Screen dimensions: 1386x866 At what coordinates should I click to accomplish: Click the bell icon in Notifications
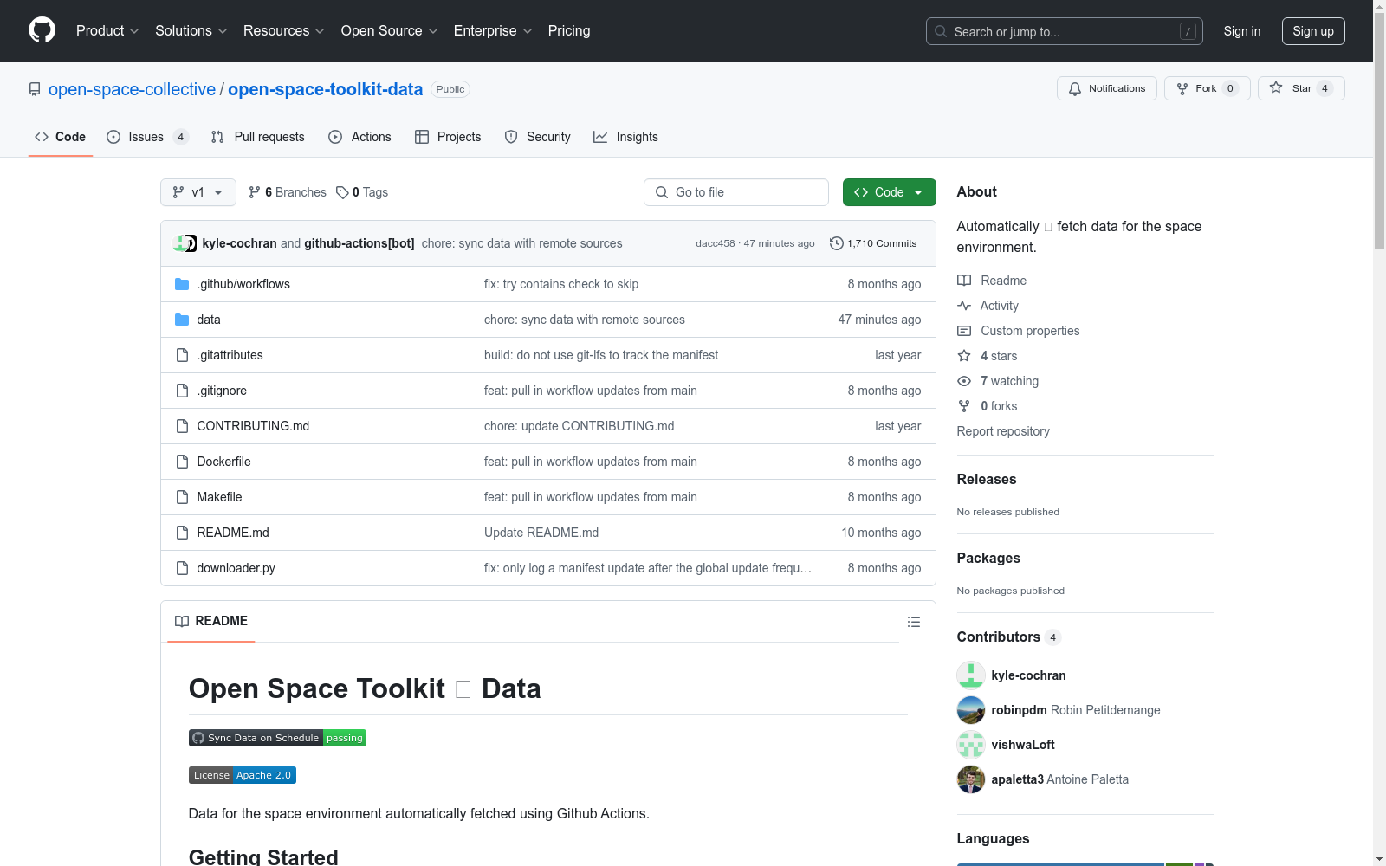coord(1075,88)
